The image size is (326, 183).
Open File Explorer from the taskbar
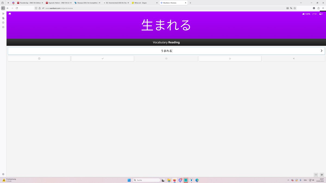169,180
